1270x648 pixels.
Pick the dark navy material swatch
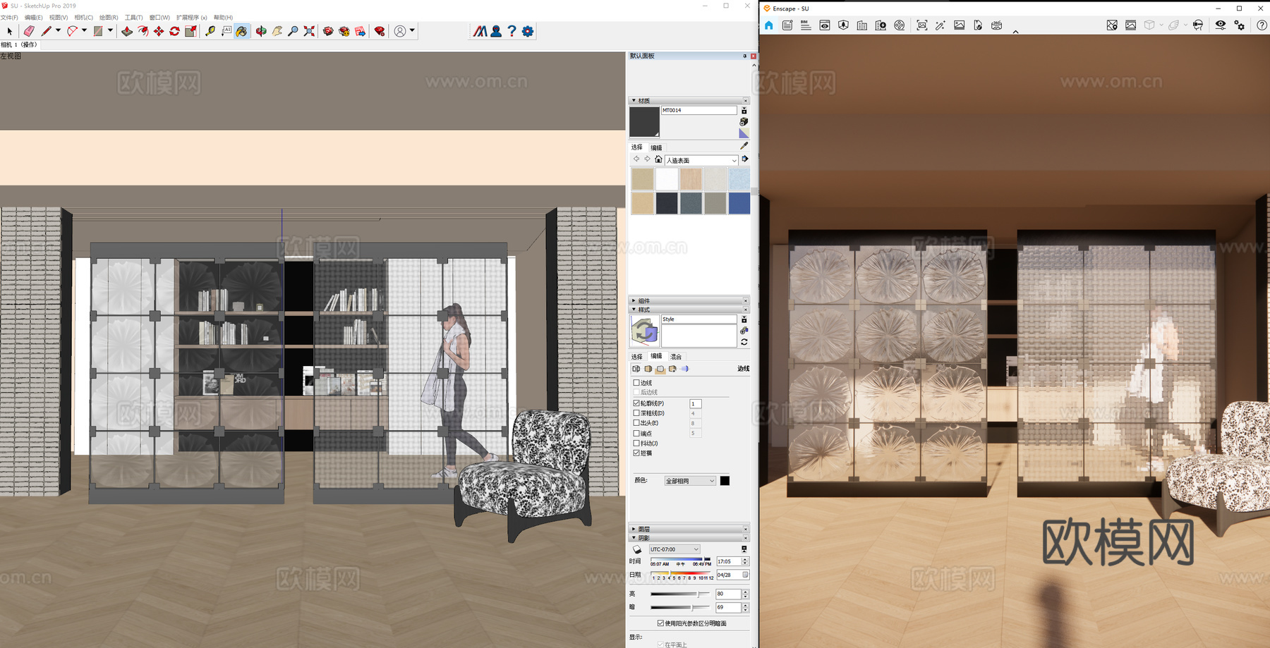click(667, 203)
